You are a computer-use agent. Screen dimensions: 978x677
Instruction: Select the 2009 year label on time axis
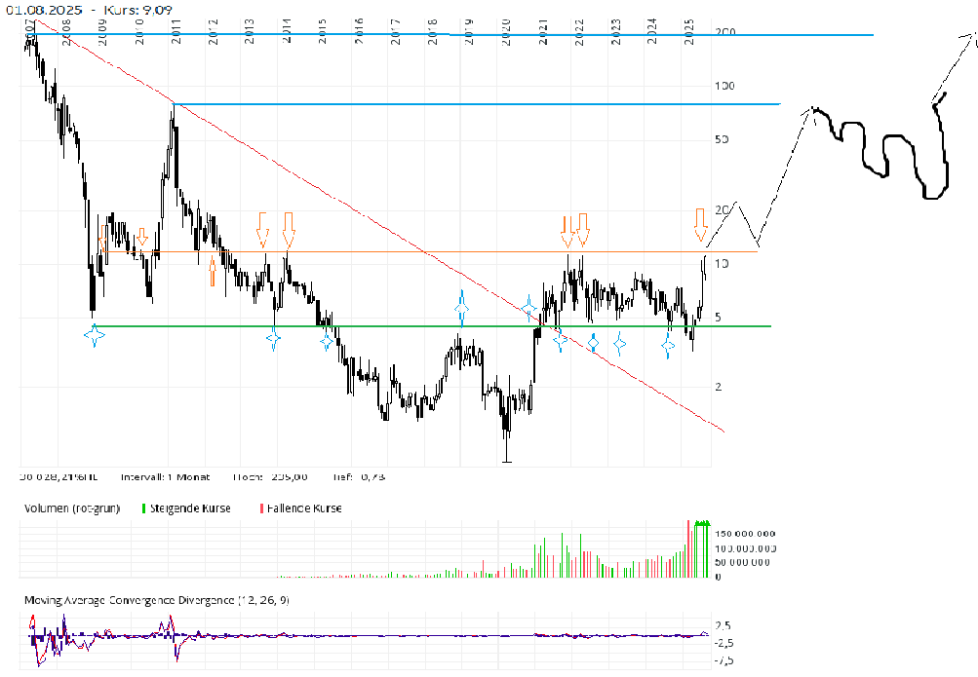tap(103, 31)
